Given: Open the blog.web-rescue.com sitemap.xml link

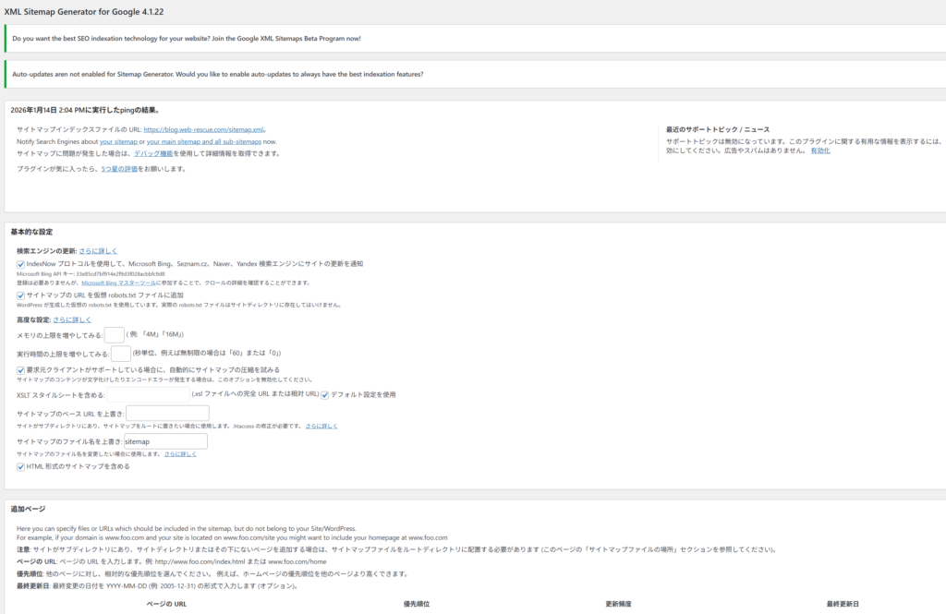Looking at the screenshot, I should [x=204, y=130].
